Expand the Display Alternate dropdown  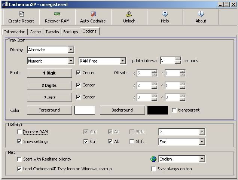click(71, 49)
